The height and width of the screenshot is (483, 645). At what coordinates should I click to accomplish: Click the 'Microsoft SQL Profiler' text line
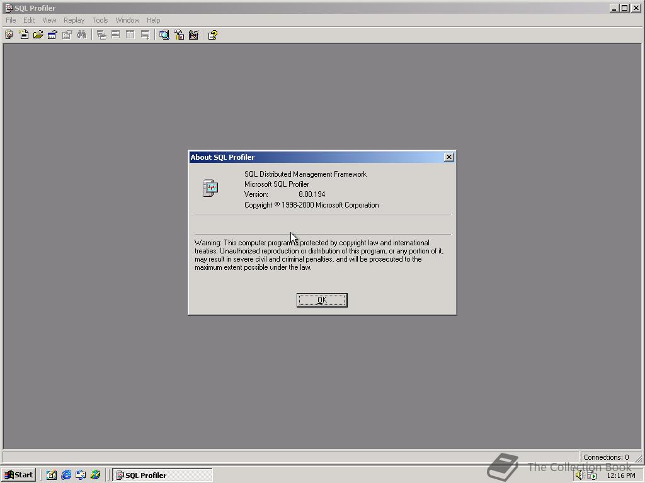(x=277, y=184)
